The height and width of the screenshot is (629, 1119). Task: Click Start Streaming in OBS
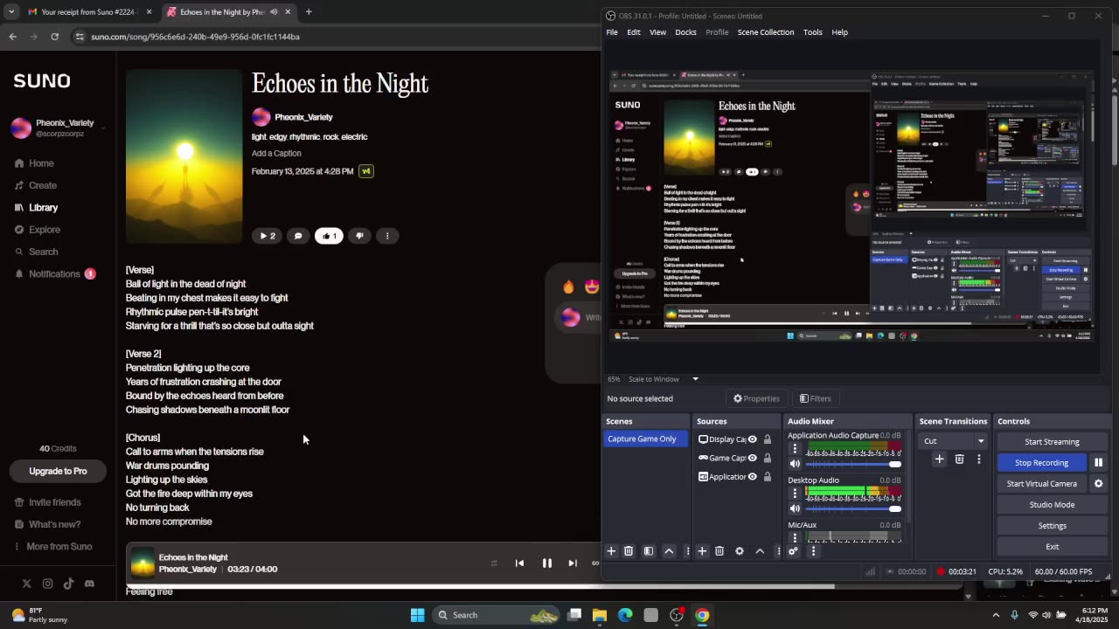click(1052, 442)
